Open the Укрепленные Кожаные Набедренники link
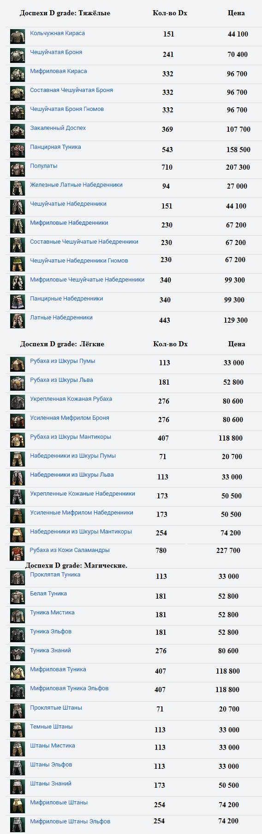This screenshot has height=834, width=262. coord(83,494)
